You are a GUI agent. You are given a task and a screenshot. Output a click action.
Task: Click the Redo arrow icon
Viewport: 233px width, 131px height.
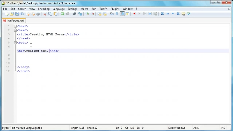point(68,14)
